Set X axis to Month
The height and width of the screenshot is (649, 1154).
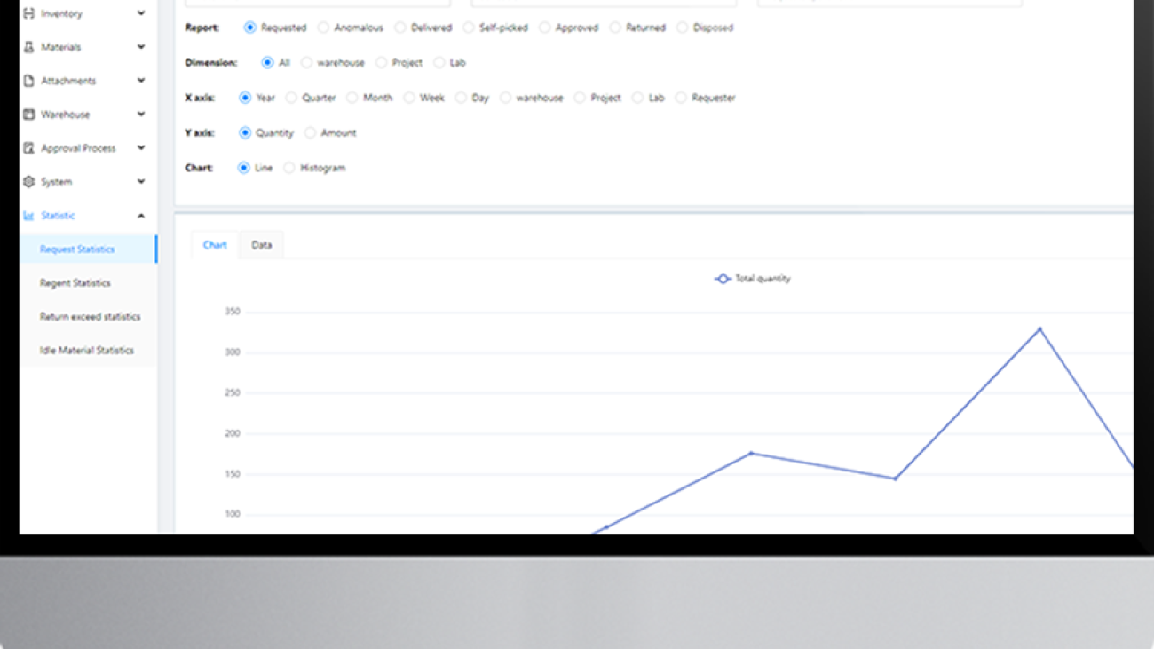pyautogui.click(x=352, y=98)
